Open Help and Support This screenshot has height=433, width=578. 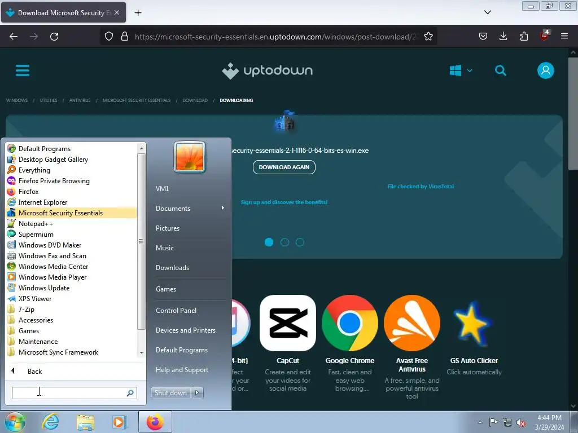182,370
